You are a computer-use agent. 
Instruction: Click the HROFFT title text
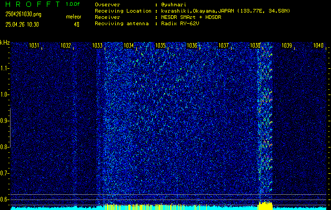click(33, 4)
